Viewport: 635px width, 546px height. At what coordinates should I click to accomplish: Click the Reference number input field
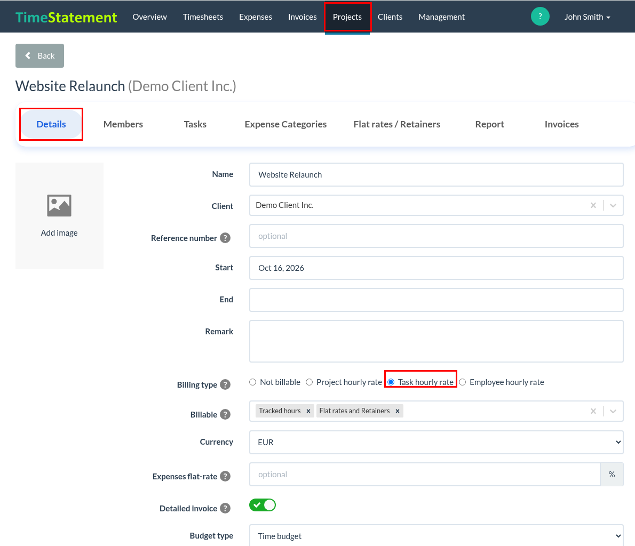pos(436,236)
